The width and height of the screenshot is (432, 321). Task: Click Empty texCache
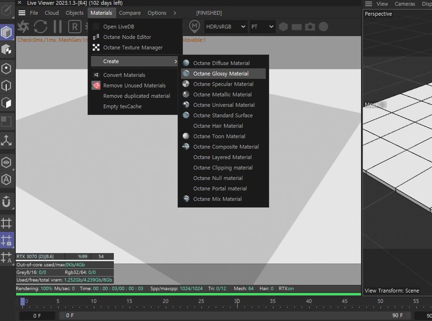pyautogui.click(x=135, y=106)
